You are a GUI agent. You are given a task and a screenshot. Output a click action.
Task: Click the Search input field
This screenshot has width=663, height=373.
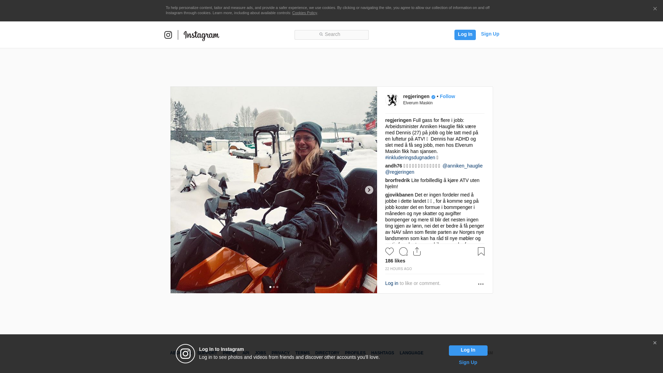coord(331,35)
